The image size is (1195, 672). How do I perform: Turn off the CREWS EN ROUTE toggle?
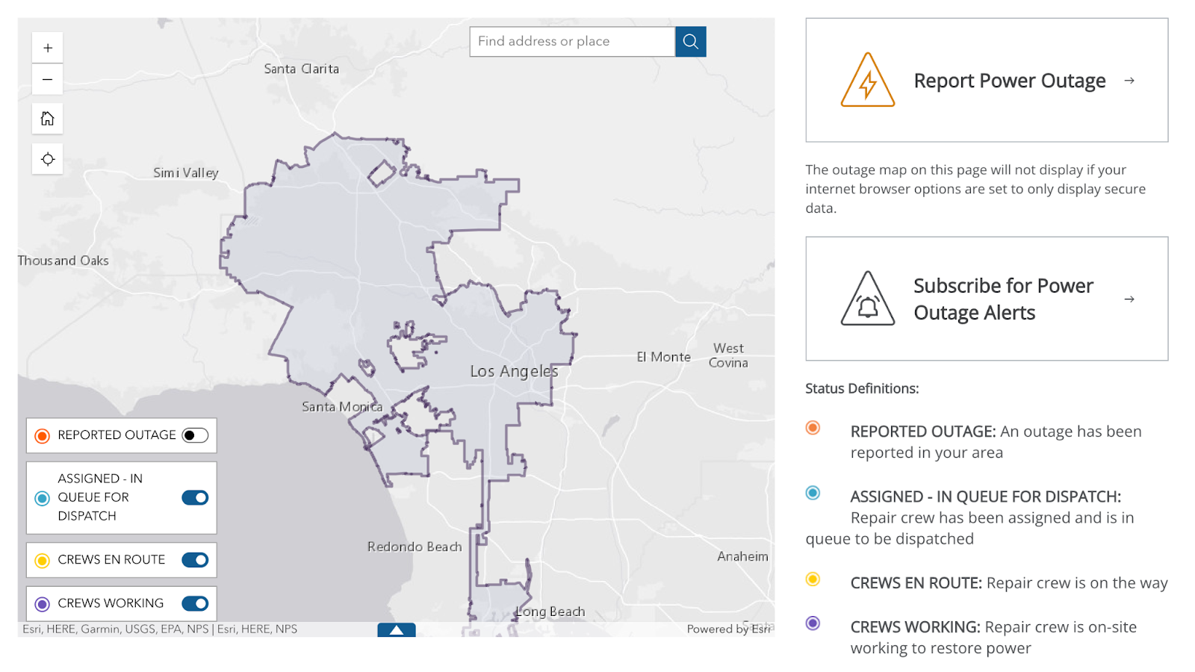[x=194, y=559]
